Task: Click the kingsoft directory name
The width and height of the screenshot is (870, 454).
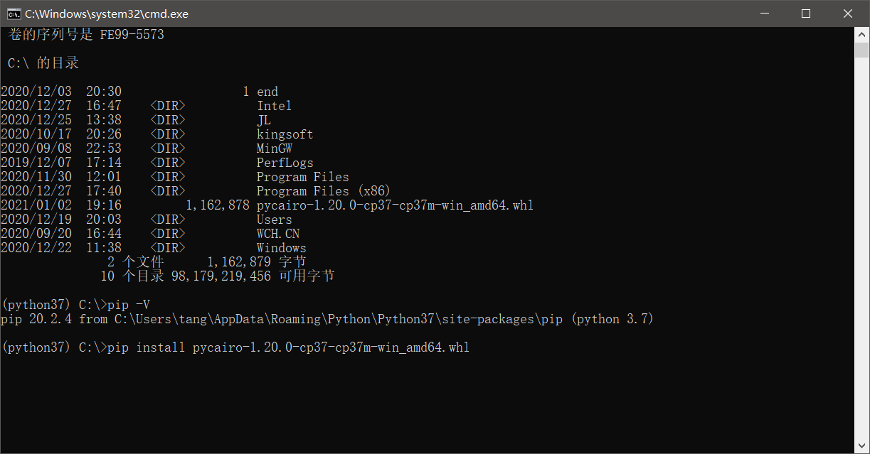Action: (285, 134)
